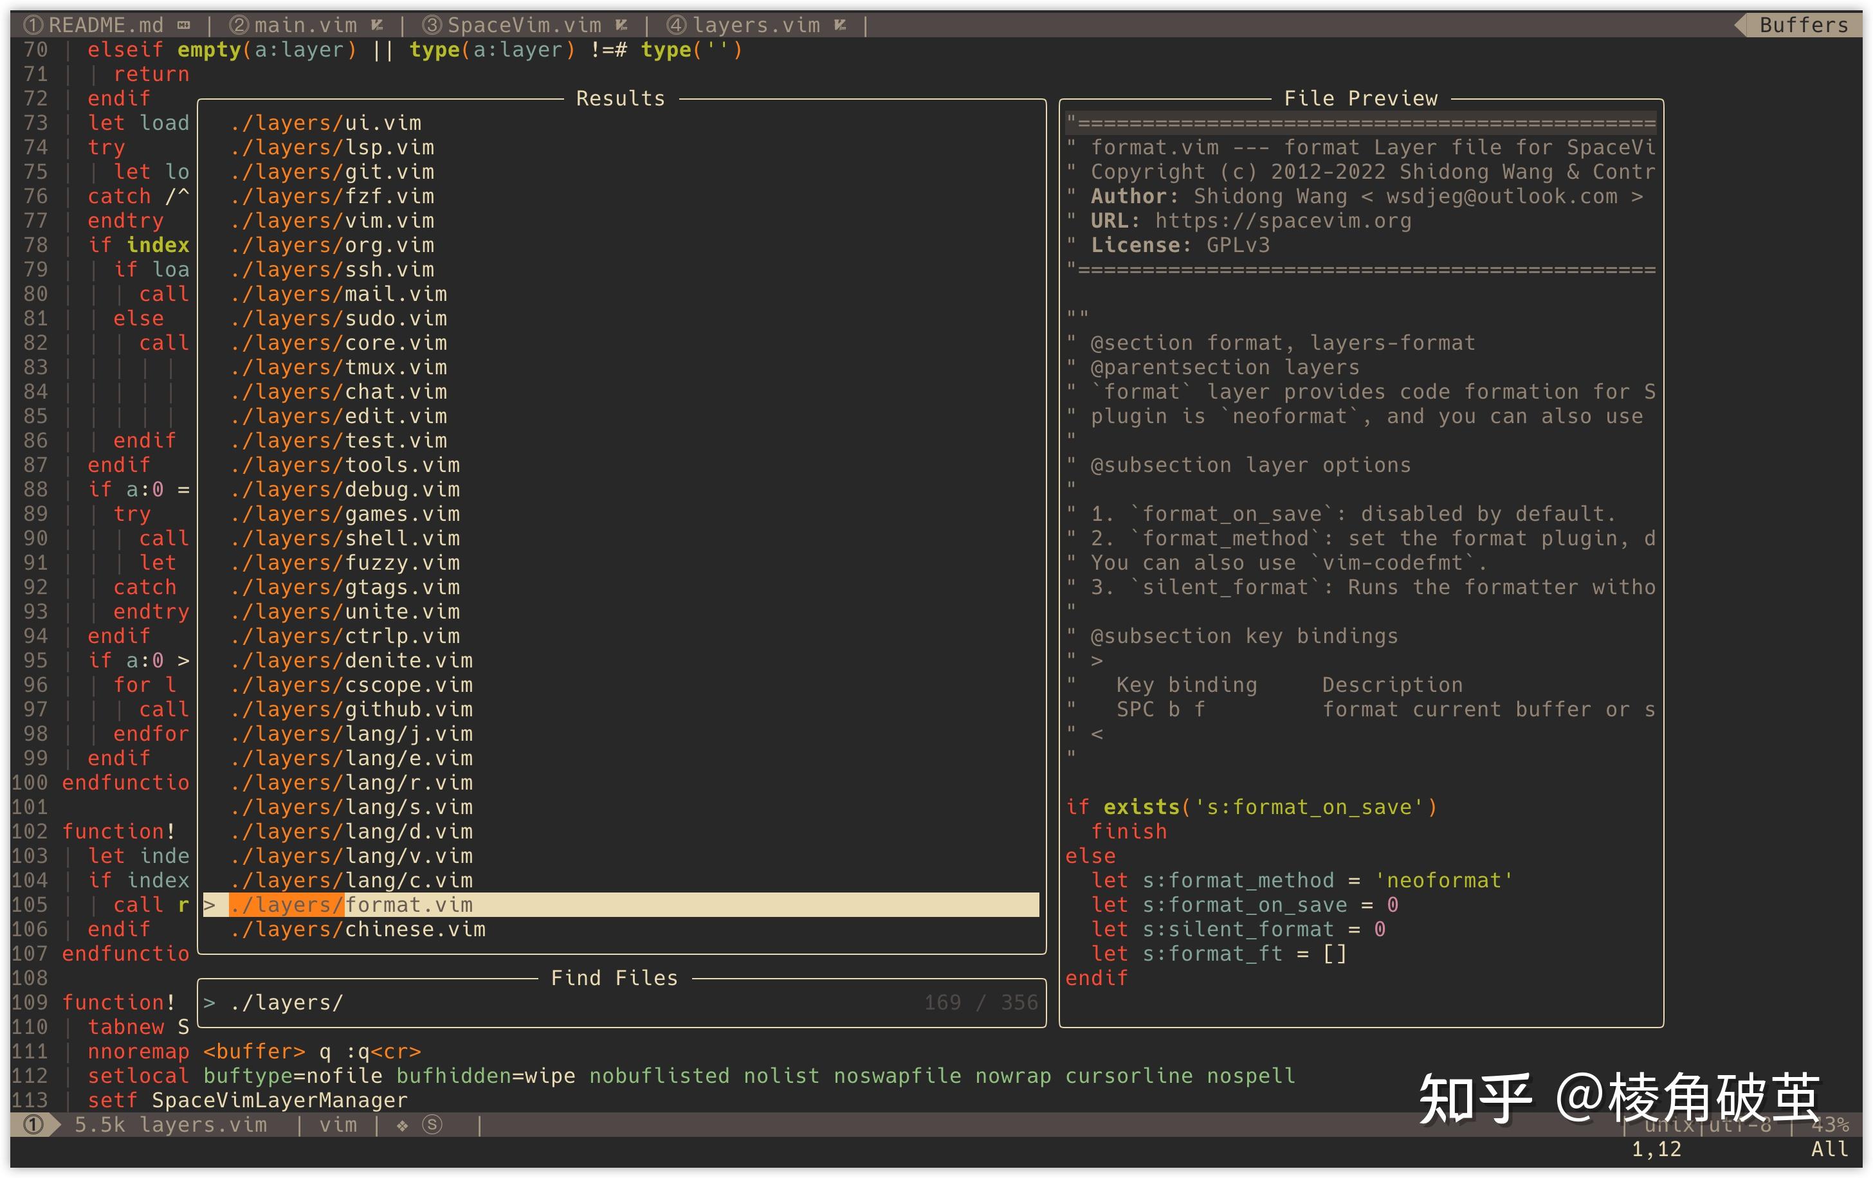Image resolution: width=1873 pixels, height=1178 pixels.
Task: Click the circled S spell indicator in statusline
Action: click(x=432, y=1125)
